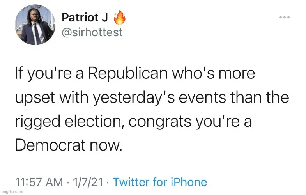Click the tweet's first line starting "If you're"
Image resolution: width=306 pixels, height=195 pixels.
click(134, 73)
